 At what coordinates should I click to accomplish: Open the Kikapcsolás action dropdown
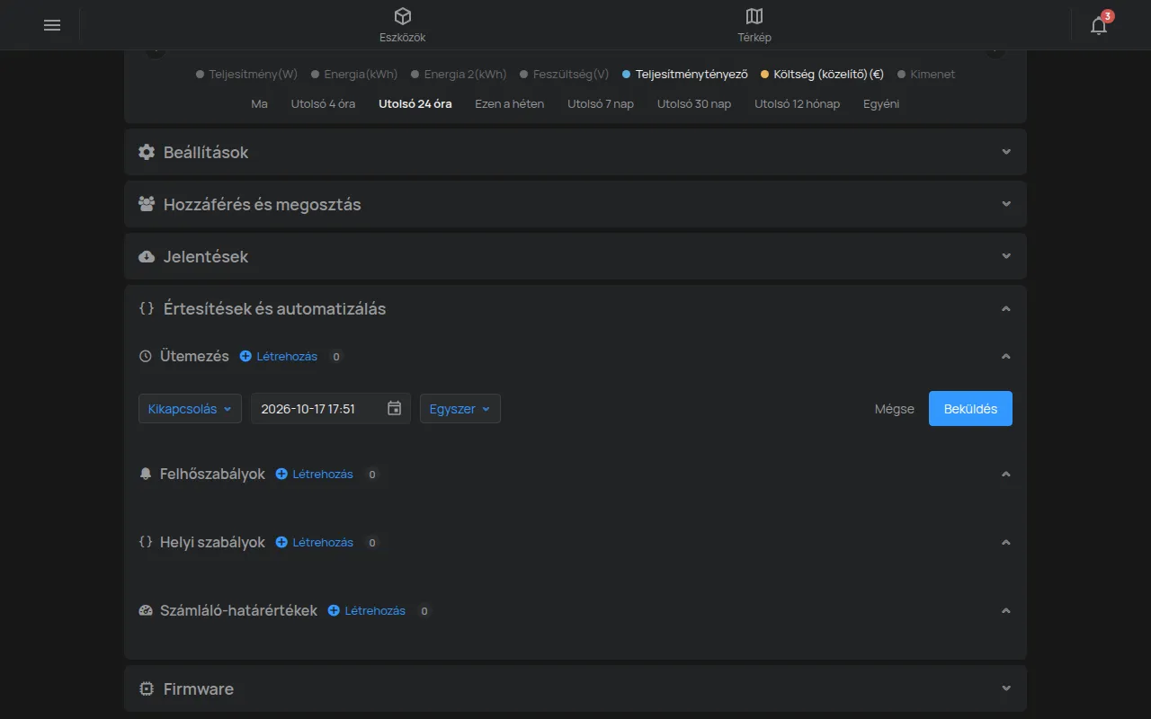[190, 408]
